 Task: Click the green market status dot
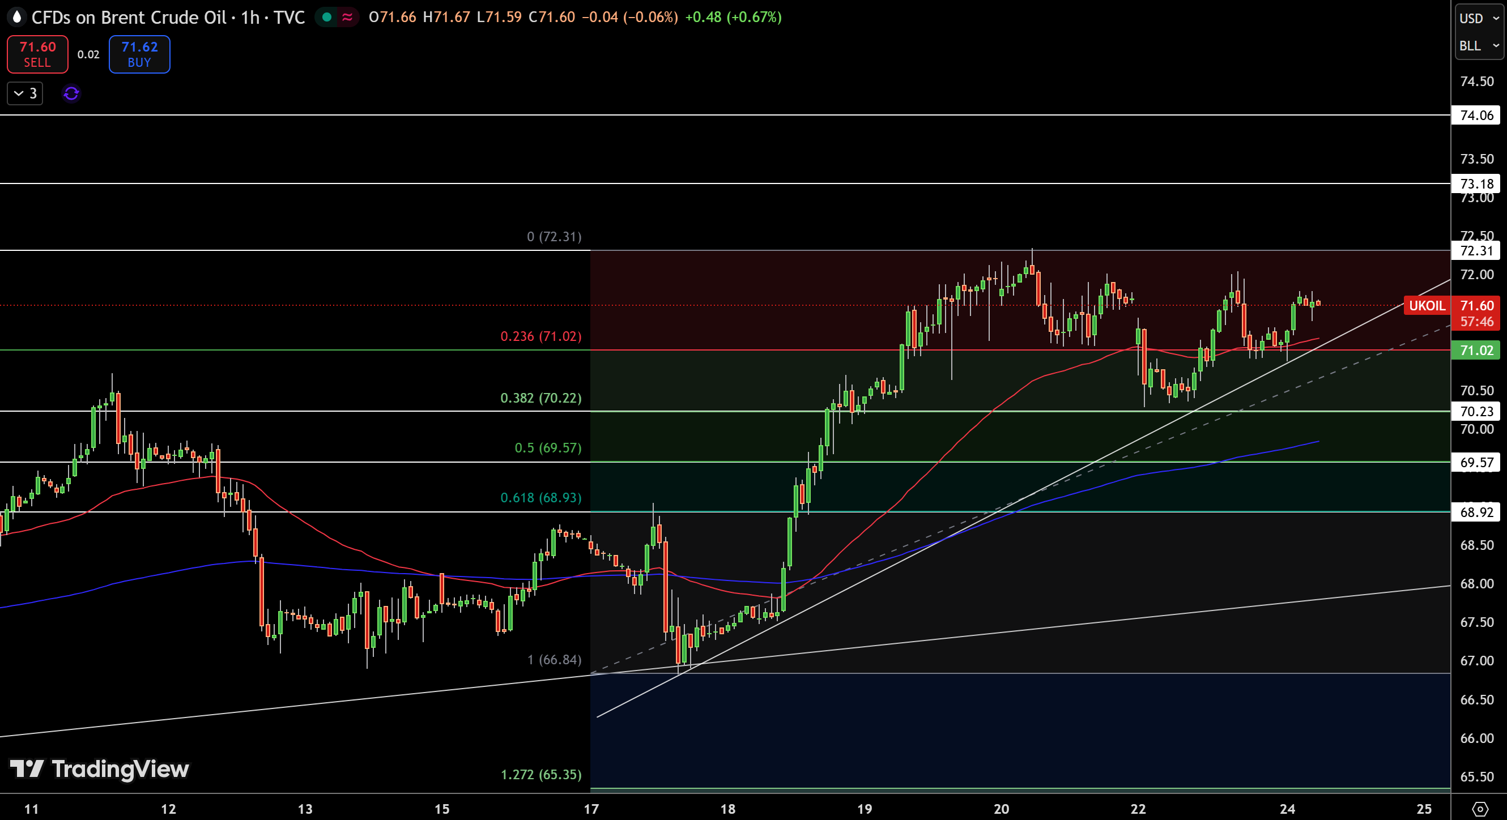pyautogui.click(x=327, y=17)
